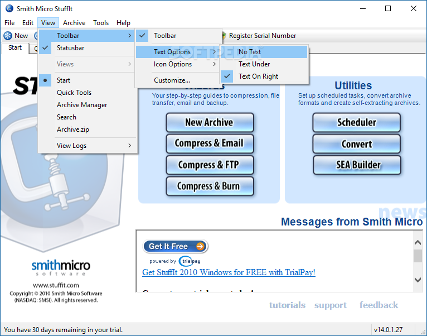Click the Compress & FTP button

coord(210,165)
